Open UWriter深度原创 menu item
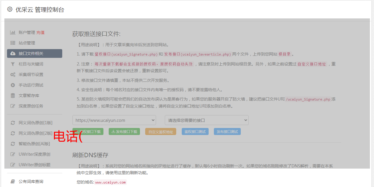 [x=34, y=154]
